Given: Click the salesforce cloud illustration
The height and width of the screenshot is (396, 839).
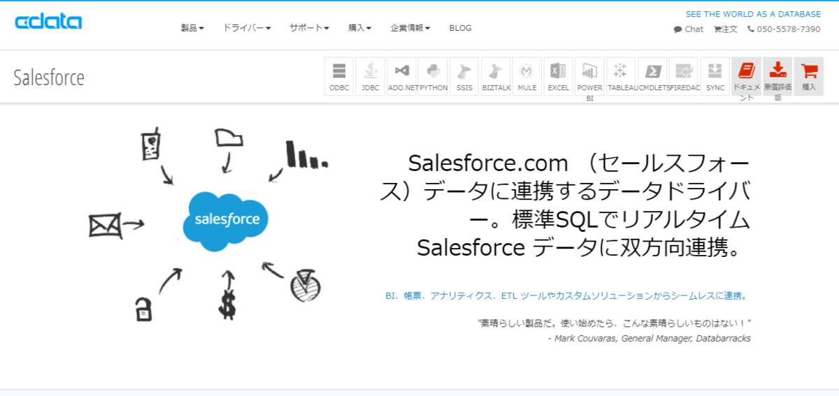Looking at the screenshot, I should [x=226, y=220].
